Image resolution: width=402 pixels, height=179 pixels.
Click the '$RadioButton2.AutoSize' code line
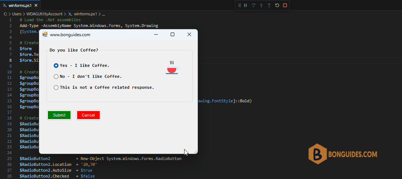56,170
